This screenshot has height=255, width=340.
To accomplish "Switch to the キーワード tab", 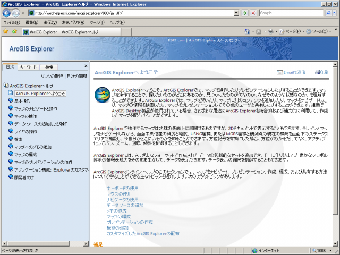I will click(x=28, y=67).
